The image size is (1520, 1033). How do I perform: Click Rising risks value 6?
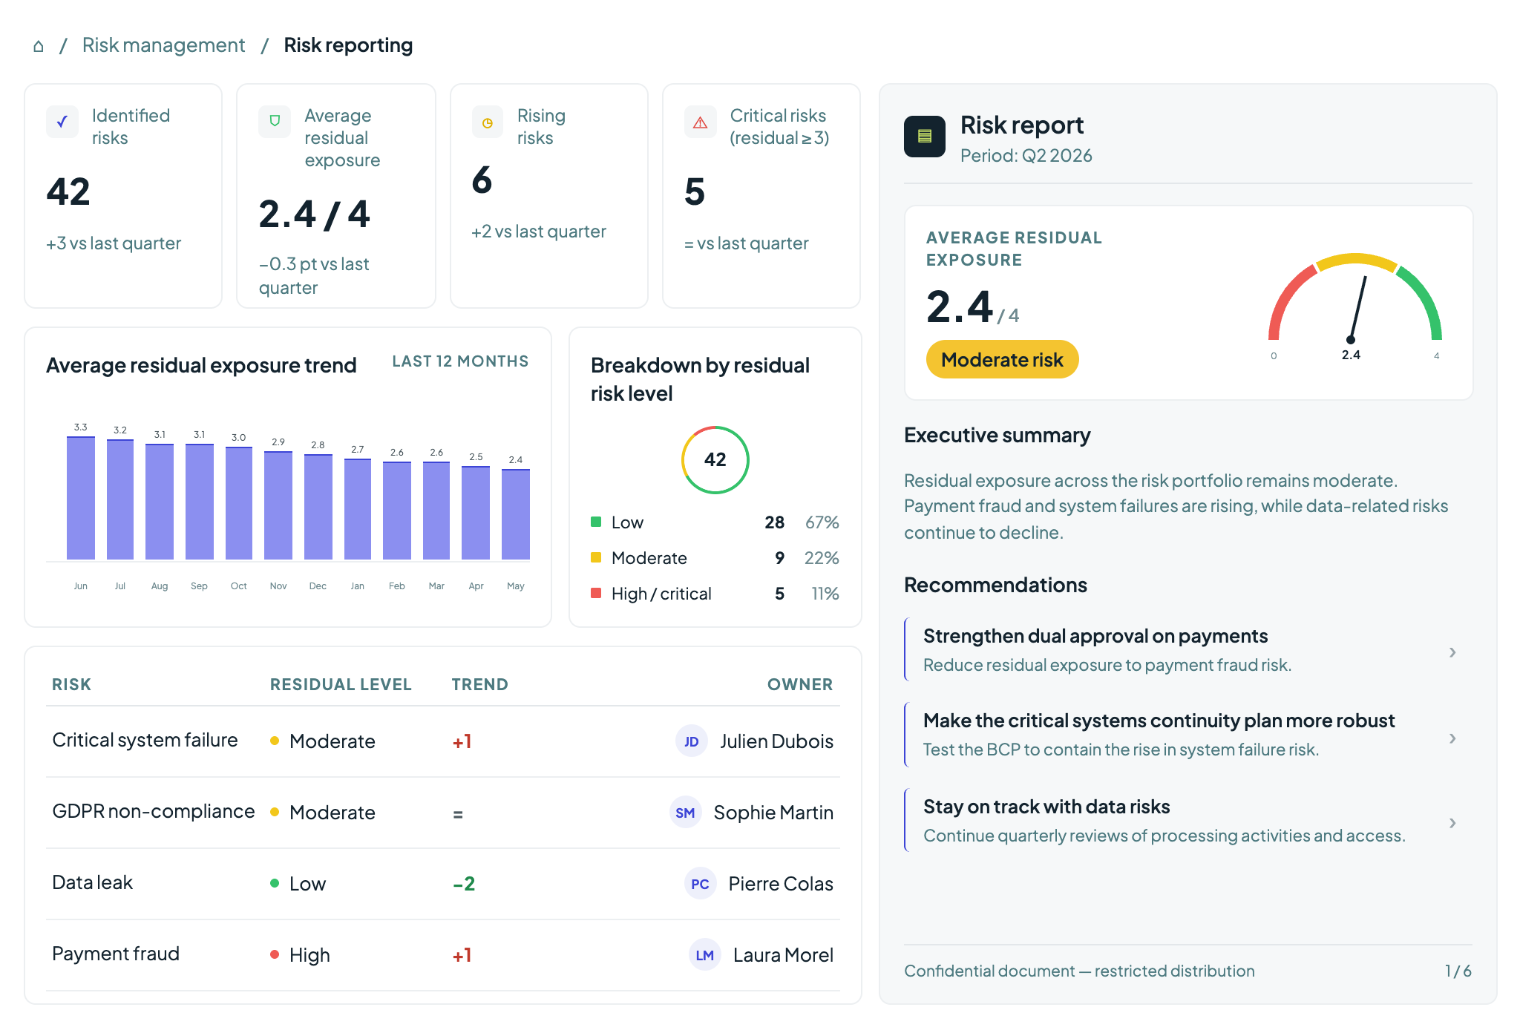(x=482, y=180)
